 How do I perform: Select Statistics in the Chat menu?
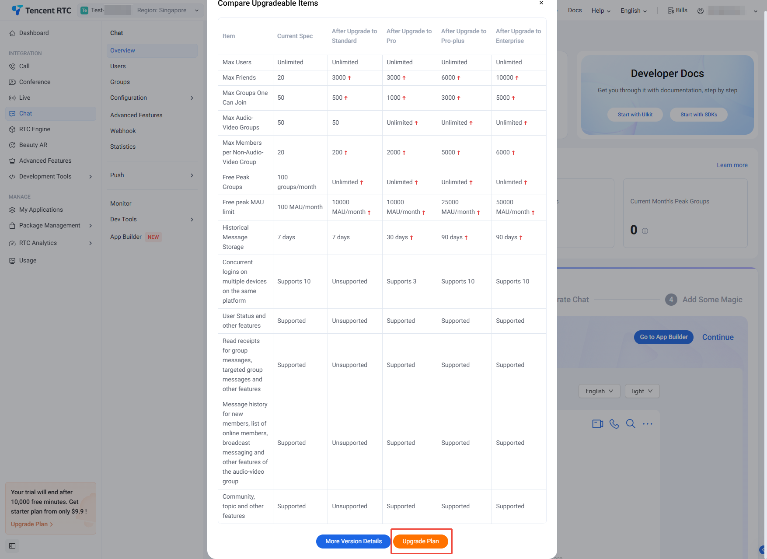tap(123, 147)
